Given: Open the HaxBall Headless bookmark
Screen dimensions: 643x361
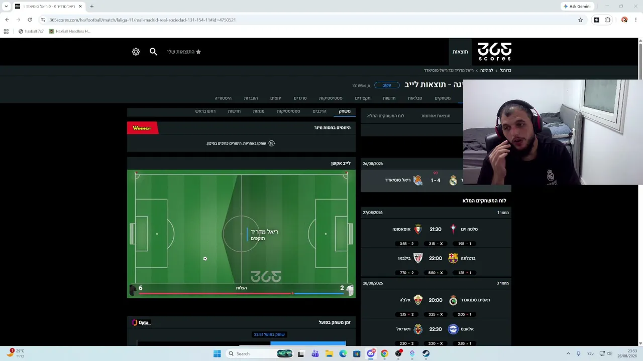Looking at the screenshot, I should point(69,31).
